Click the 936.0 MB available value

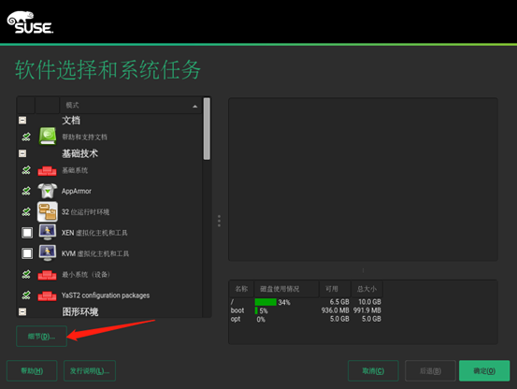(x=335, y=310)
